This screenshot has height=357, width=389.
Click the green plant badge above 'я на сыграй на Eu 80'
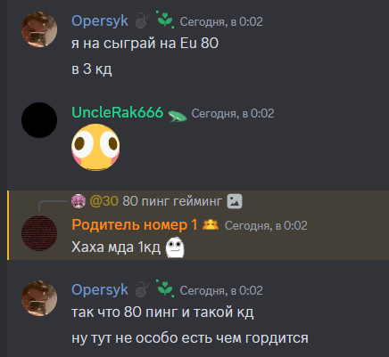(165, 20)
